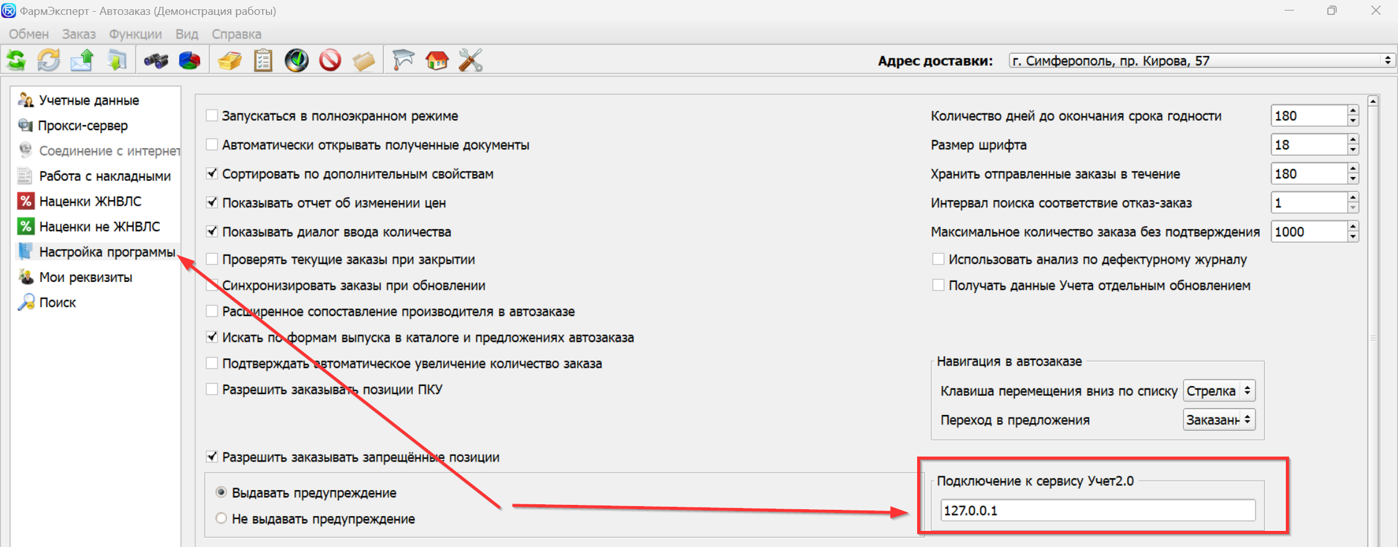Image resolution: width=1398 pixels, height=547 pixels.
Task: Click the red prohibition sign icon
Action: coord(330,61)
